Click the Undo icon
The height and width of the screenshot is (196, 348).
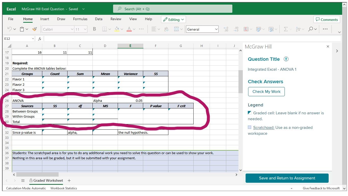pos(9,29)
